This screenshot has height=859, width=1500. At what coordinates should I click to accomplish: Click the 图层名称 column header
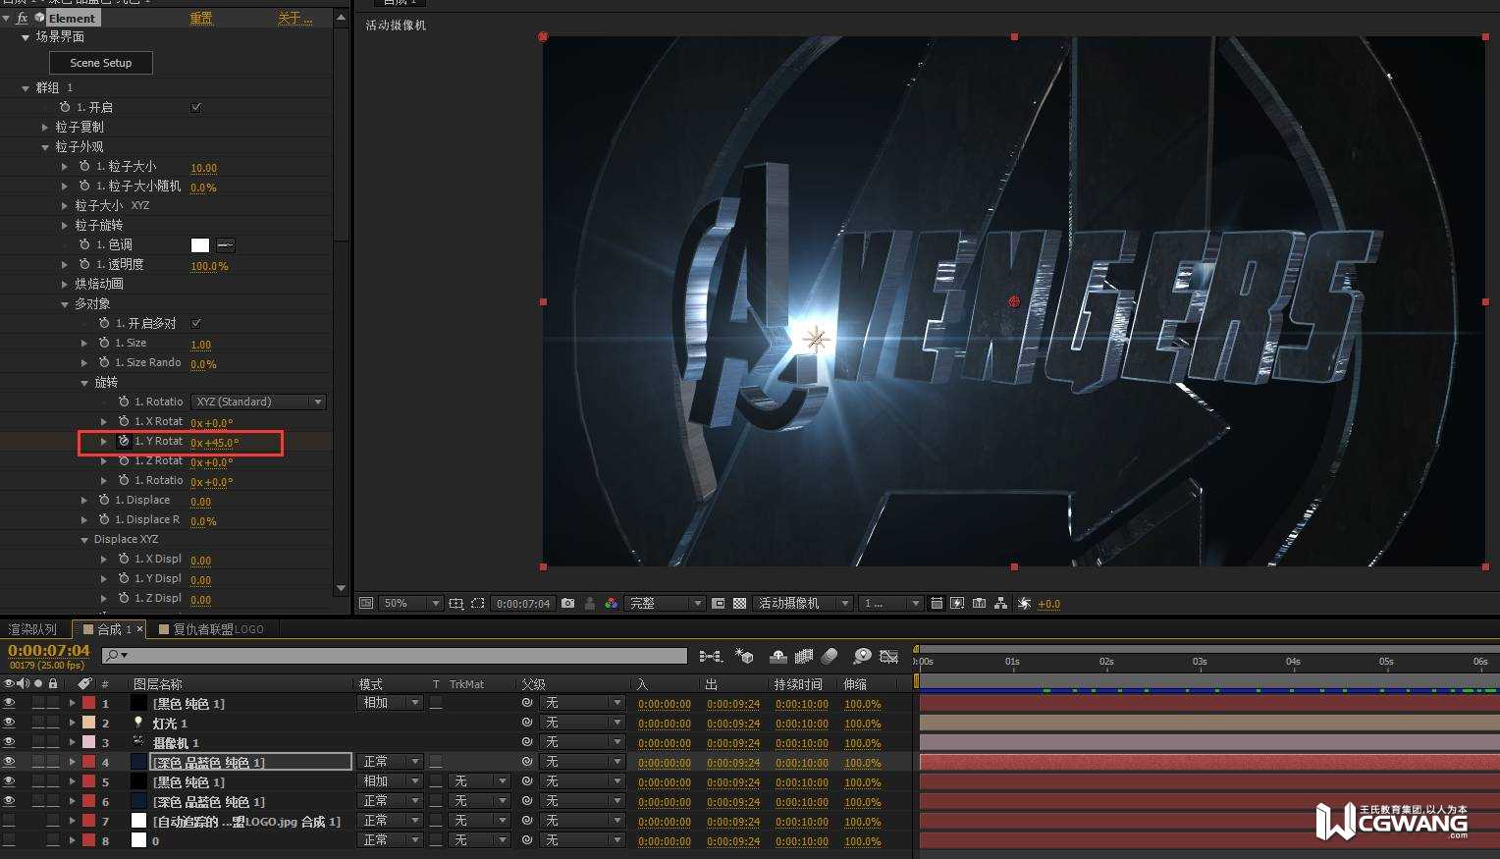coord(158,684)
